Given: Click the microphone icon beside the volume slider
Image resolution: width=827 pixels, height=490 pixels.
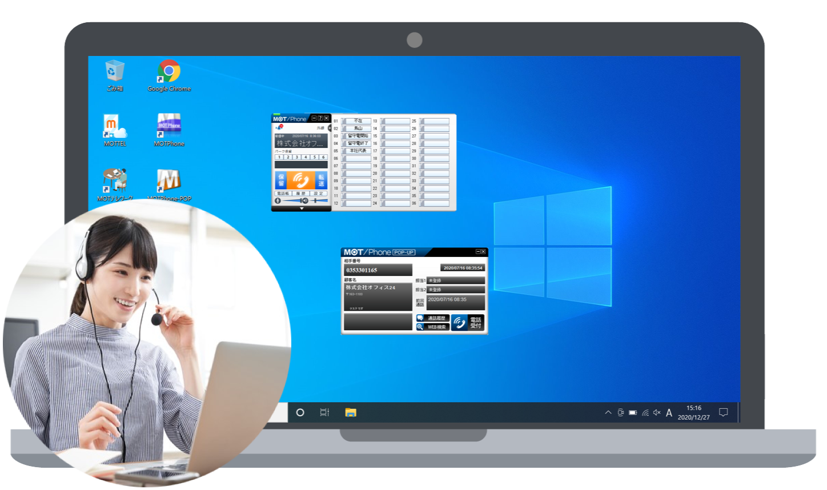Looking at the screenshot, I should coord(278,200).
